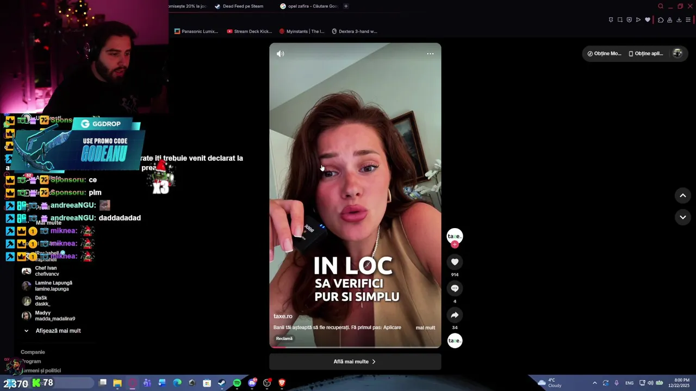The width and height of the screenshot is (696, 391).
Task: Show hidden system tray icons chevron
Action: [594, 383]
